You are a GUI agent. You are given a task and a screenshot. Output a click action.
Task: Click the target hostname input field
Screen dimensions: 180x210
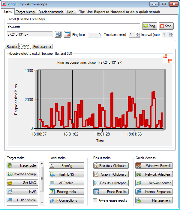[73, 26]
